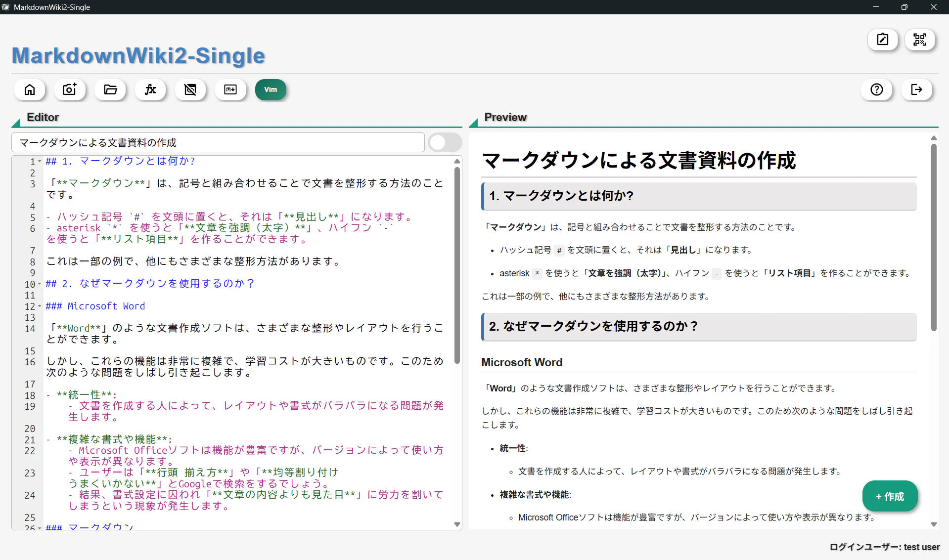The height and width of the screenshot is (560, 949).
Task: Click editor line '### Microsoft Word'
Action: click(95, 306)
